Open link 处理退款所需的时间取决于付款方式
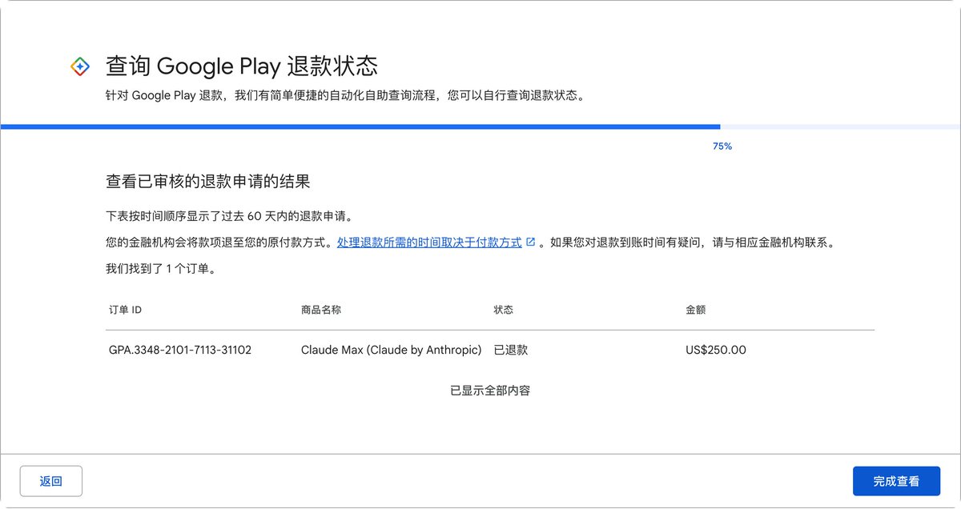 (429, 242)
